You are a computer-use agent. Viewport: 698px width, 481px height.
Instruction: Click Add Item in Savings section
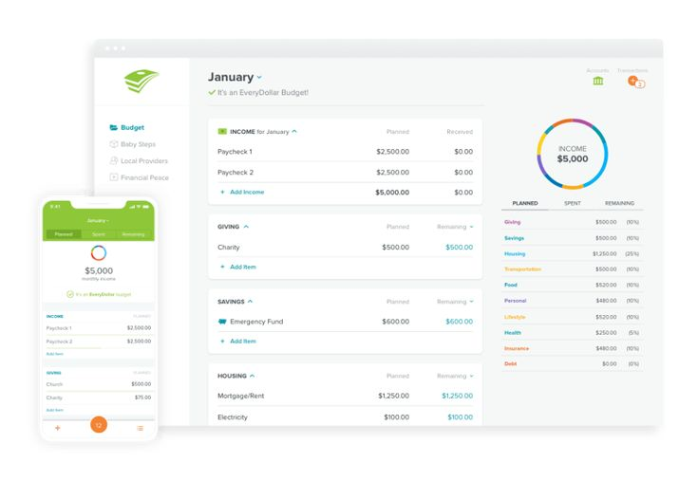243,341
